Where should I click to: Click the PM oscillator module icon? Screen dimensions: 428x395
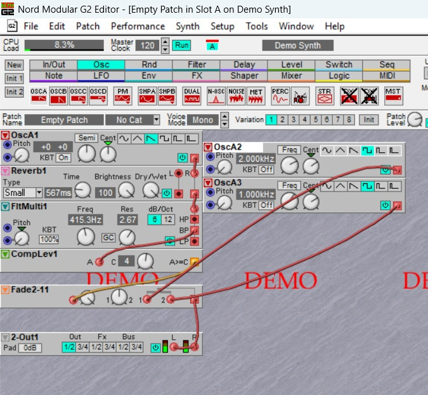coord(122,96)
